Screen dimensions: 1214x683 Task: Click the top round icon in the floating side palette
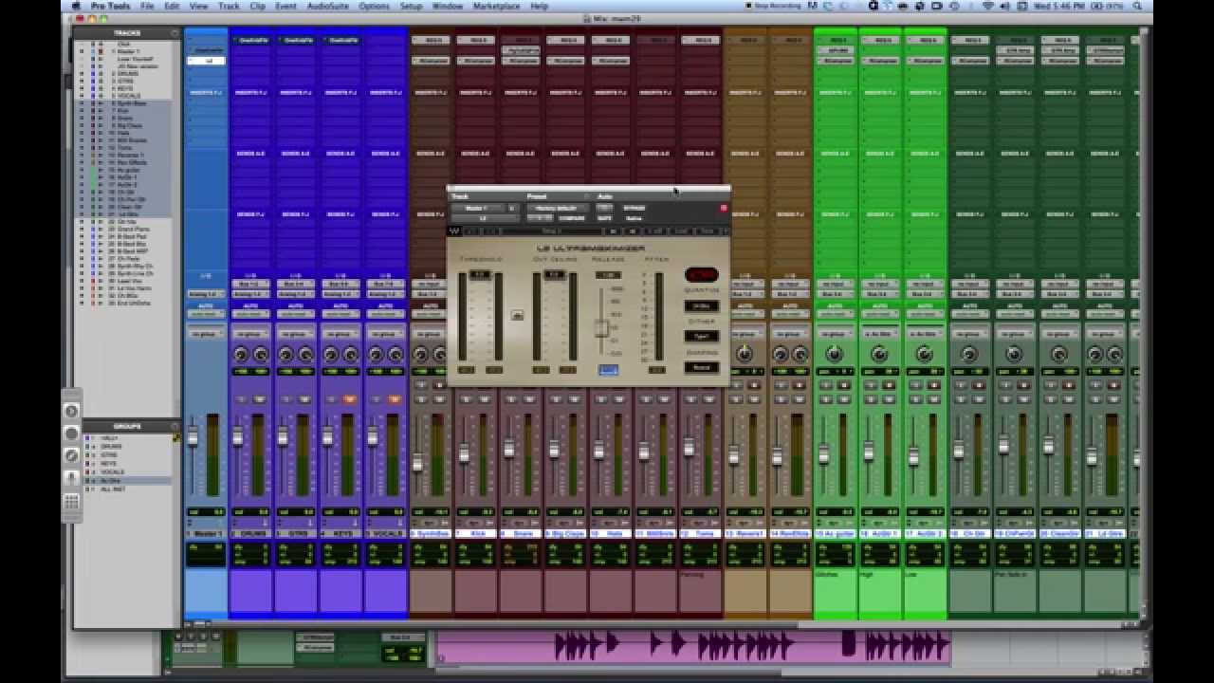(x=71, y=411)
